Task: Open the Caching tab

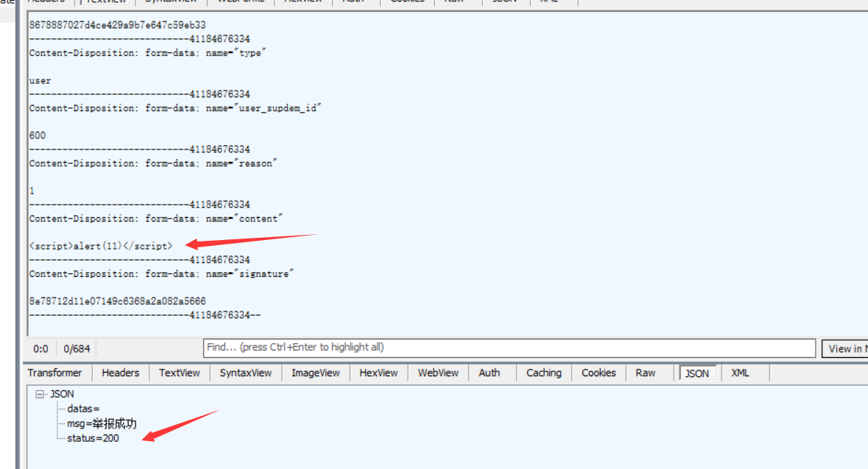Action: pos(543,373)
